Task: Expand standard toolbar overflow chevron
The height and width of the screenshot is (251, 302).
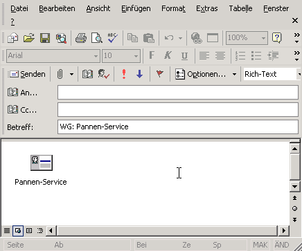Action: coord(297,38)
